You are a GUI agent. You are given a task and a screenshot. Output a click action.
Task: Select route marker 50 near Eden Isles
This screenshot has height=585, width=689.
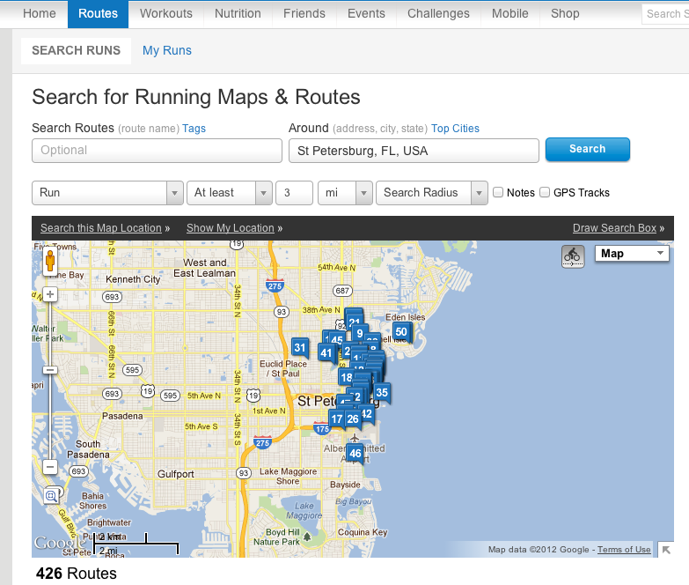click(x=401, y=331)
